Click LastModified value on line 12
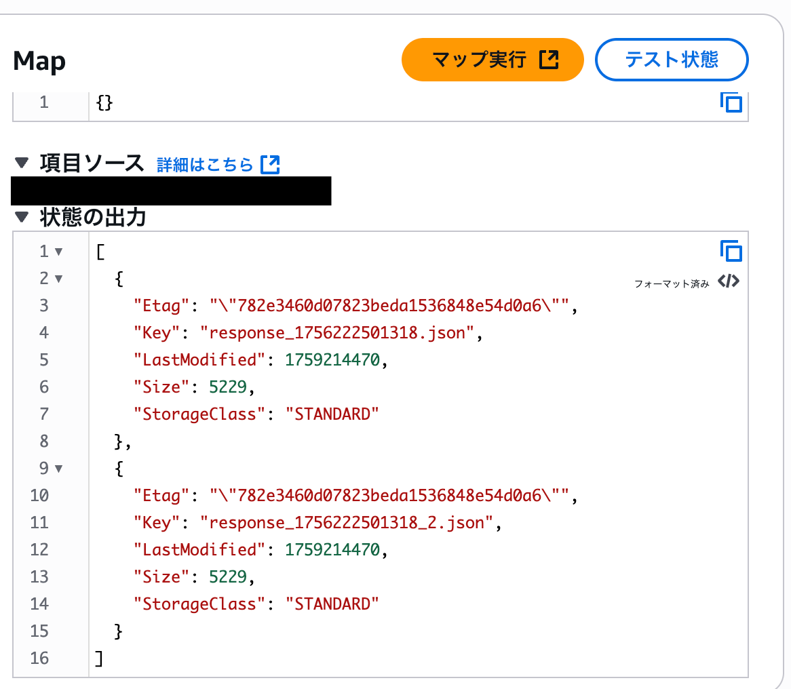791x689 pixels. click(332, 549)
